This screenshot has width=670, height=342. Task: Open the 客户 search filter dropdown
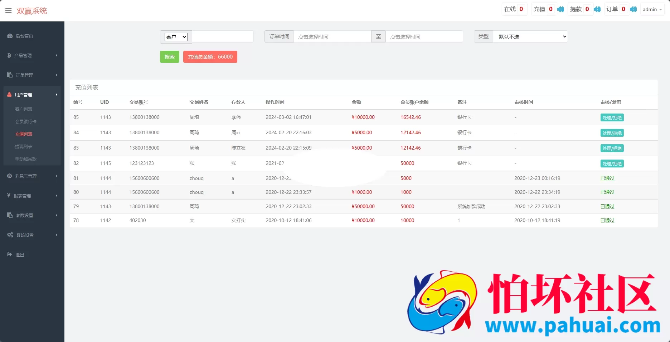(x=176, y=36)
